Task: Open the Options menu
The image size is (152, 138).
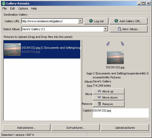Action: (x=23, y=8)
